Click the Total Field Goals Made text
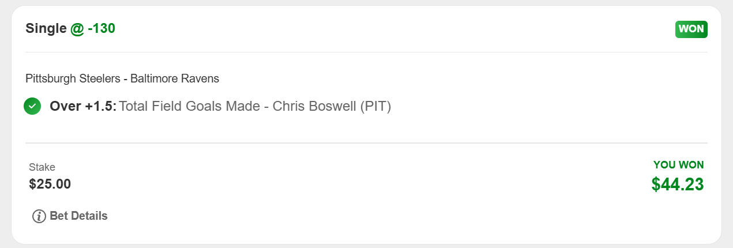733x248 pixels. [189, 107]
